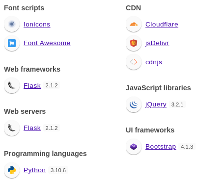Open the jQuery link

(156, 104)
